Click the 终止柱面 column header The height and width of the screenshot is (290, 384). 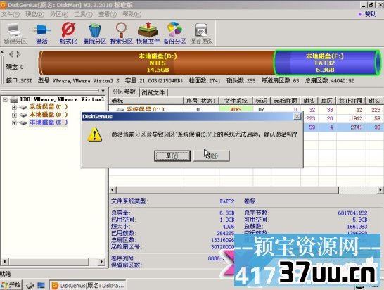click(351, 101)
